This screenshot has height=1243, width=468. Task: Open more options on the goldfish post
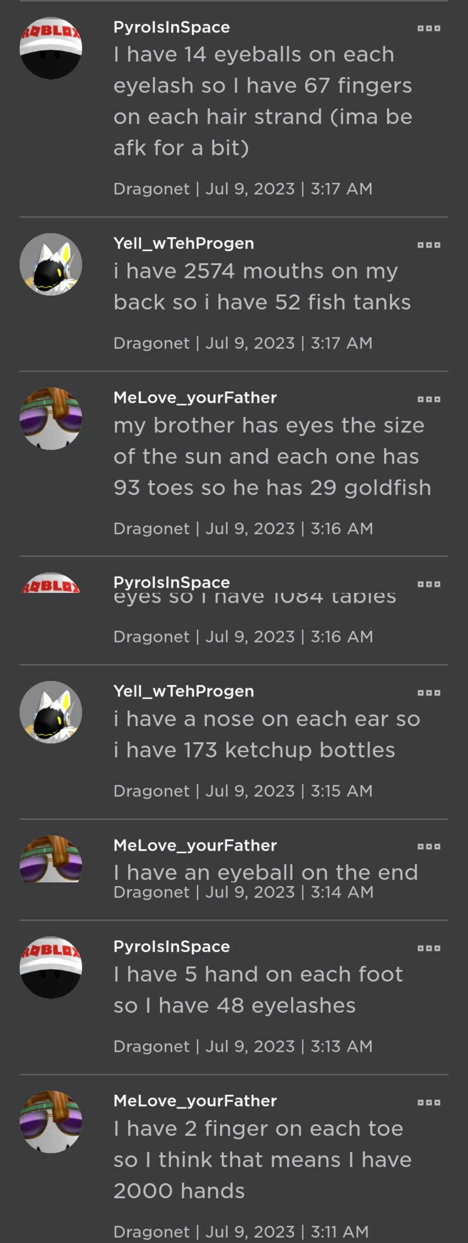[429, 399]
